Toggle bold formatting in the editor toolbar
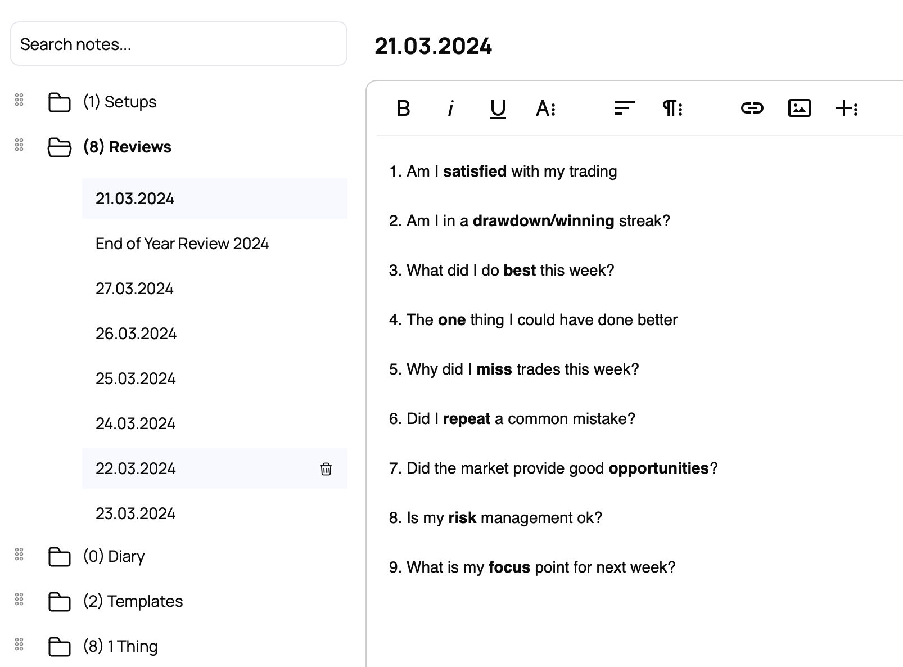The height and width of the screenshot is (667, 903). click(x=403, y=108)
